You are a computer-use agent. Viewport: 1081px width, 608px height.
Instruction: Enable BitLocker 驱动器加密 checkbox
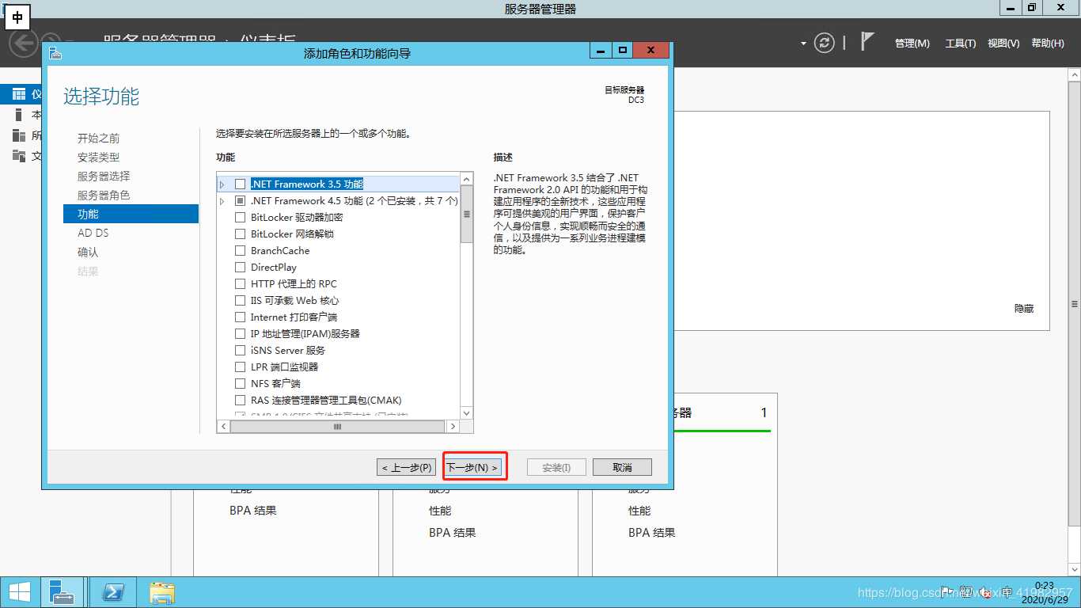(241, 217)
